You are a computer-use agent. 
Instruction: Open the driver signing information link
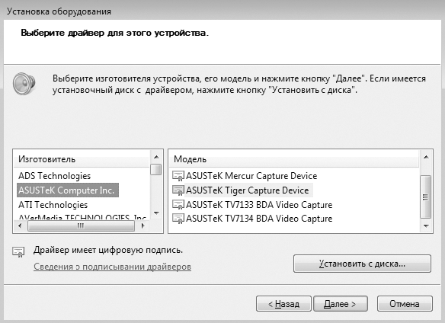pos(112,267)
